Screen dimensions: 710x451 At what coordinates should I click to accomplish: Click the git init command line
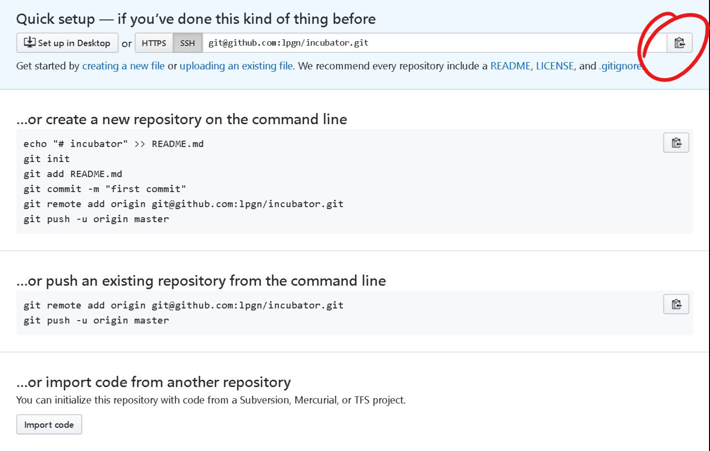47,159
